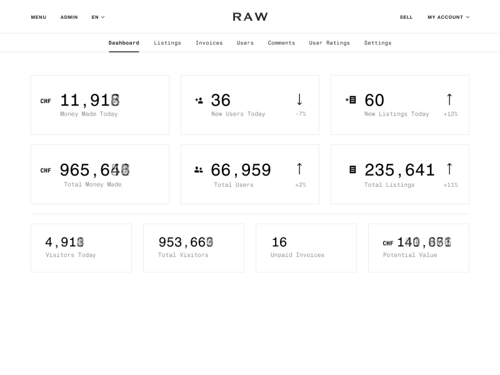Screen dimensions: 500x375
Task: Click the up arrow in Total Users card
Action: (299, 169)
